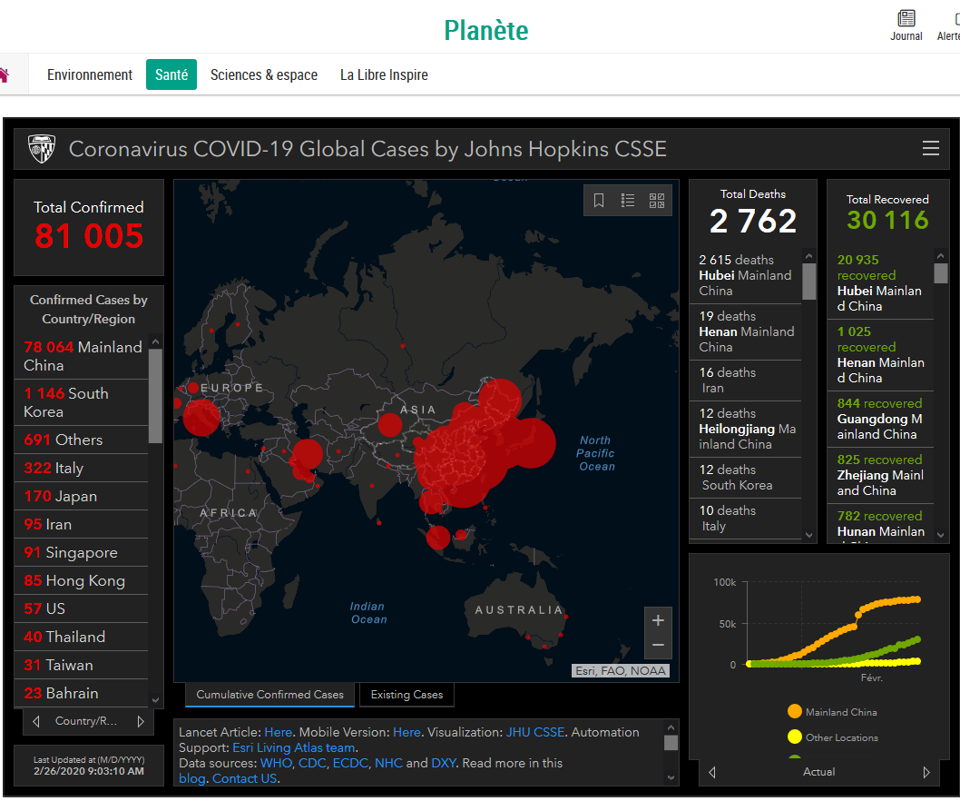Open the Mobile Version Here link

[407, 732]
